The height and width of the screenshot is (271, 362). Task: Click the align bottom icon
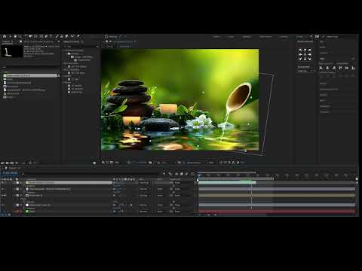pyautogui.click(x=353, y=68)
